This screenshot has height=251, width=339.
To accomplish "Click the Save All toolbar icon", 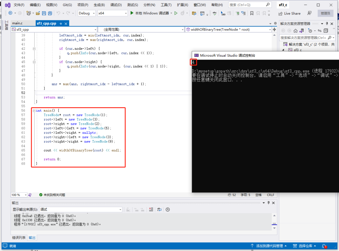I will point(50,13).
